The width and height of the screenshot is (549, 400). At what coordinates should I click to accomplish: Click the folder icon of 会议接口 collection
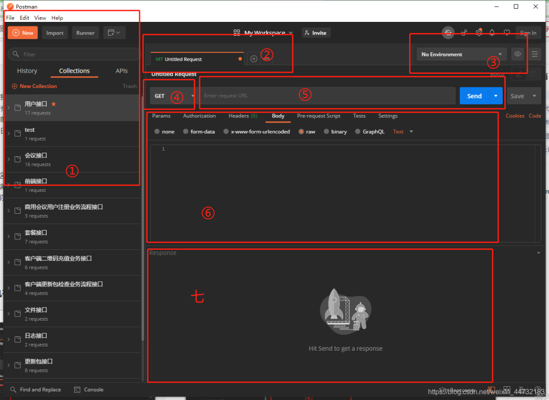point(17,159)
